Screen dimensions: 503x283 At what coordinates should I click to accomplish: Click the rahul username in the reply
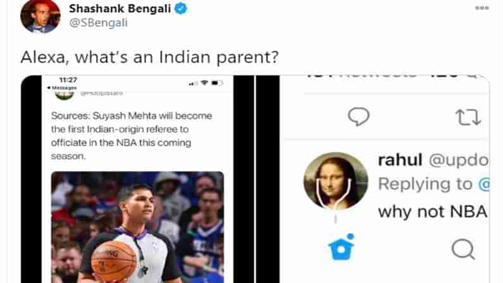point(399,160)
